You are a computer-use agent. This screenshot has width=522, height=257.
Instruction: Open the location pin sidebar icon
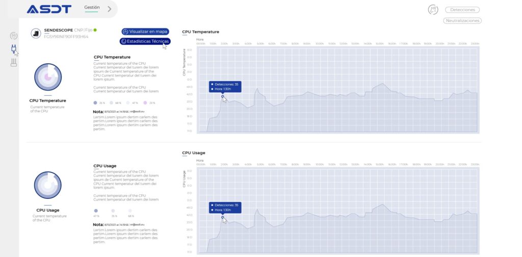pyautogui.click(x=14, y=36)
